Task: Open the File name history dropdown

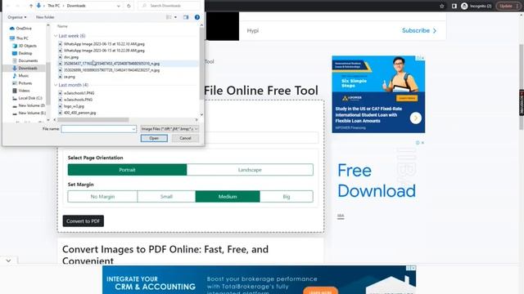Action: [133, 129]
